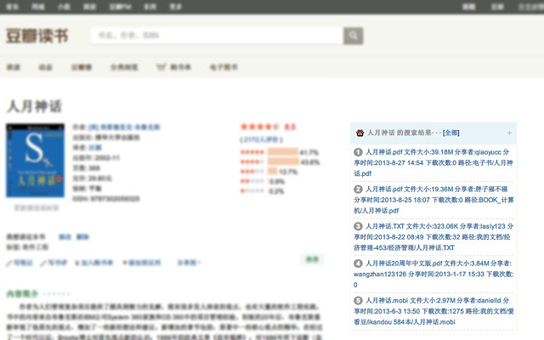The height and width of the screenshot is (340, 544).
Task: Click the number 2 badge in results list
Action: click(358, 189)
